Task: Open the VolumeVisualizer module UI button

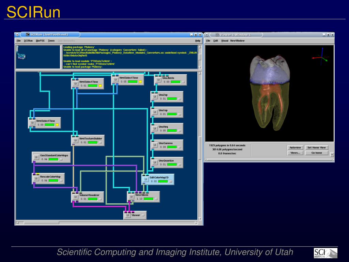Action: 75,197
